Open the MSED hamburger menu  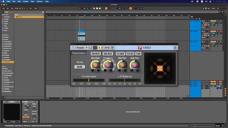[175, 48]
